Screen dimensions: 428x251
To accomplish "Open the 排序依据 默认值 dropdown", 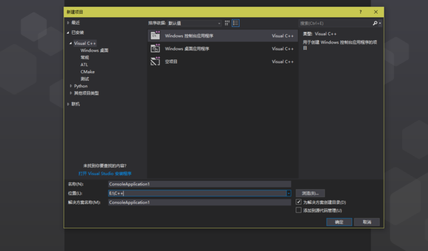I will (194, 23).
